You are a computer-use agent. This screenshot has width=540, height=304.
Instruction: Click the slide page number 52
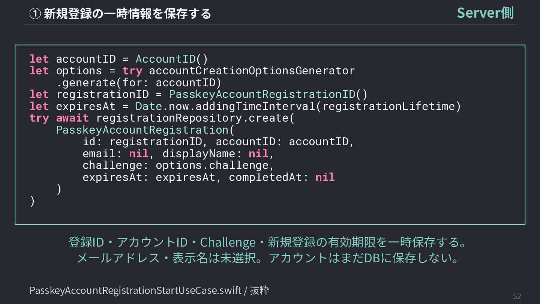coord(517,296)
